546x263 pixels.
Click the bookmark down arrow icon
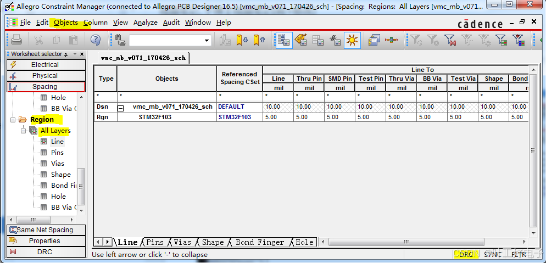coord(242,40)
